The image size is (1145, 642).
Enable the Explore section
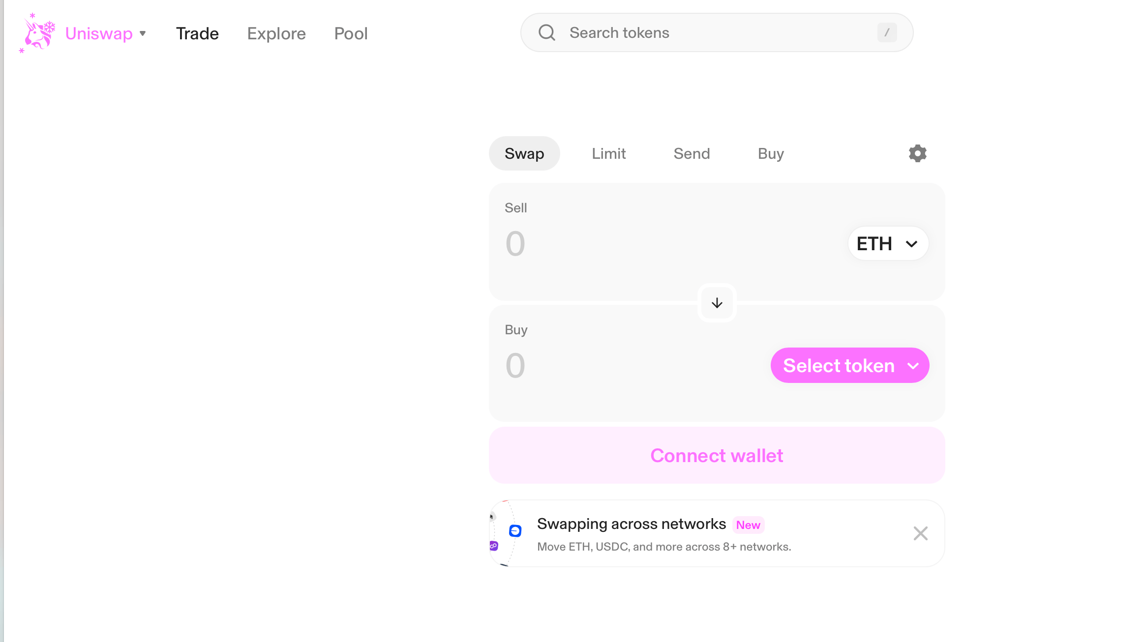276,33
